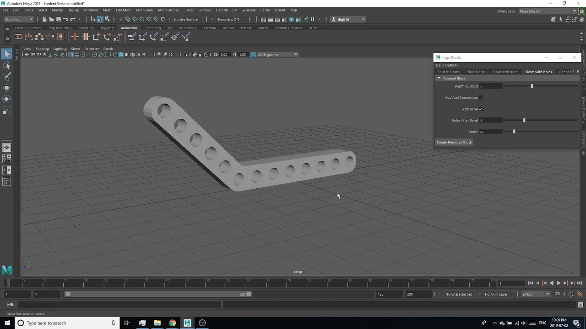Uncheck the Add Bend checkbox

481,109
